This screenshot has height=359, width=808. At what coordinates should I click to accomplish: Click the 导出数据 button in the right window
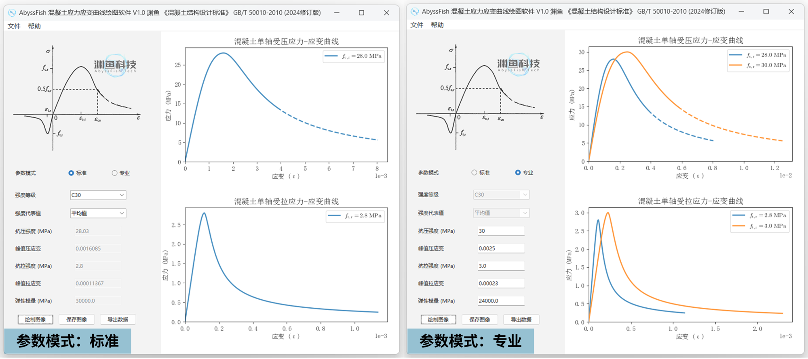tap(521, 319)
